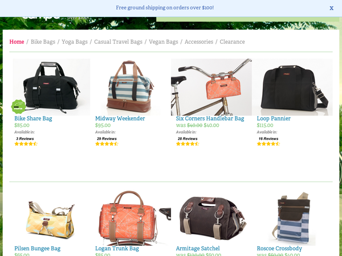Open the orange Logan Trunk Bag photo

131,218
